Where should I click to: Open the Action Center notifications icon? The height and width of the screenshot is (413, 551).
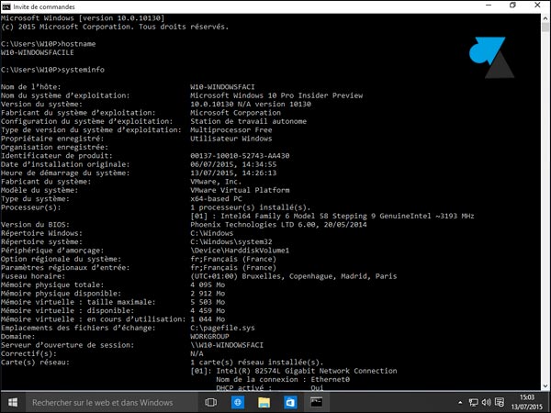pos(500,403)
